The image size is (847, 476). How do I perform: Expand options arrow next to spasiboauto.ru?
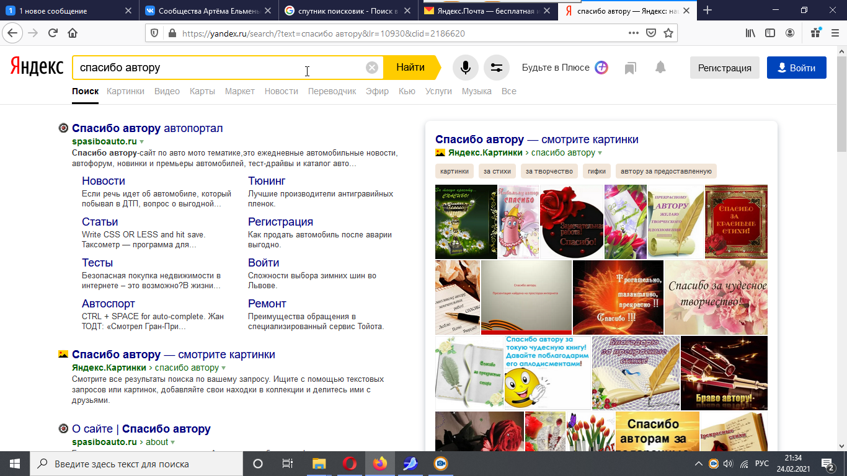point(141,142)
